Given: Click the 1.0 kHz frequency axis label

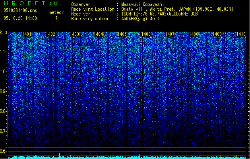Looking at the screenshot, I should coord(3,72).
